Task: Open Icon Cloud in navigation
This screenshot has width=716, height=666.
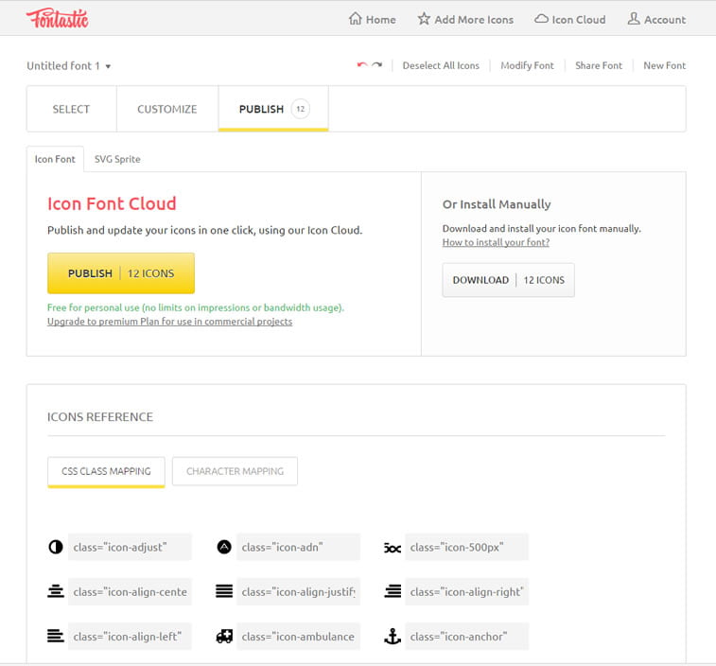Action: [570, 19]
